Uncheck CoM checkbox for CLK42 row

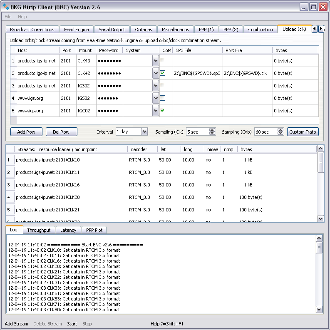163,73
